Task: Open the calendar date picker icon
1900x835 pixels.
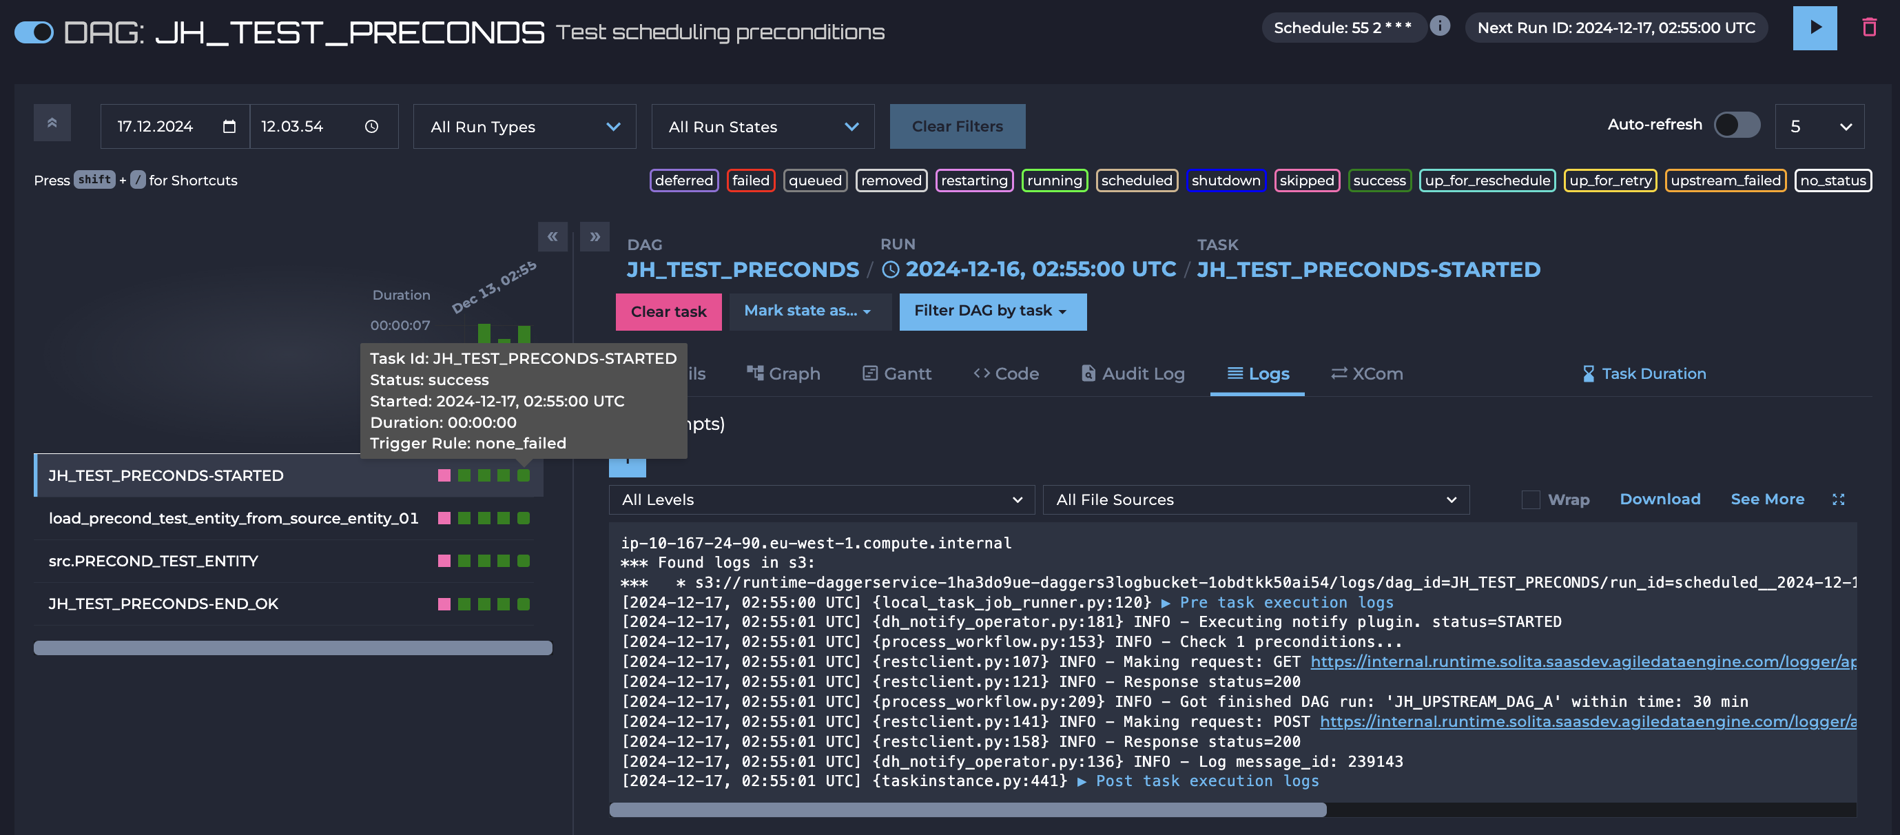Action: click(x=229, y=127)
